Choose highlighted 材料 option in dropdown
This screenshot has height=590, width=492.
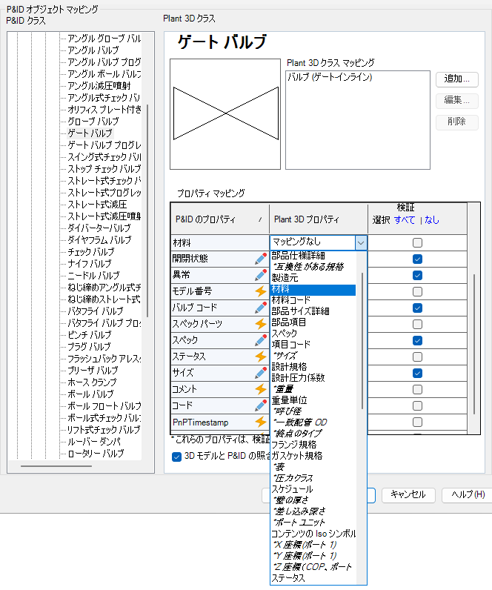[x=313, y=289]
